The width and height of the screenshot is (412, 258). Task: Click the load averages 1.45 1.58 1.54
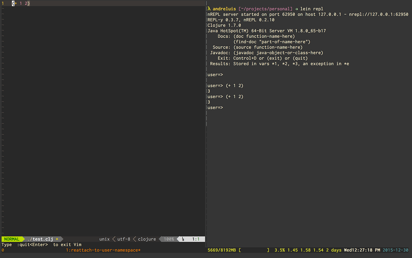(x=306, y=250)
